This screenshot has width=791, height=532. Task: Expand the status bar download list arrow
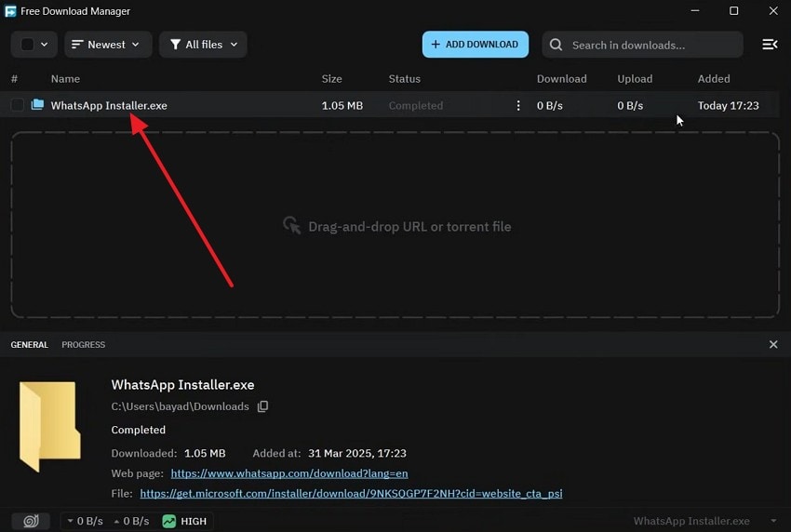click(x=773, y=521)
